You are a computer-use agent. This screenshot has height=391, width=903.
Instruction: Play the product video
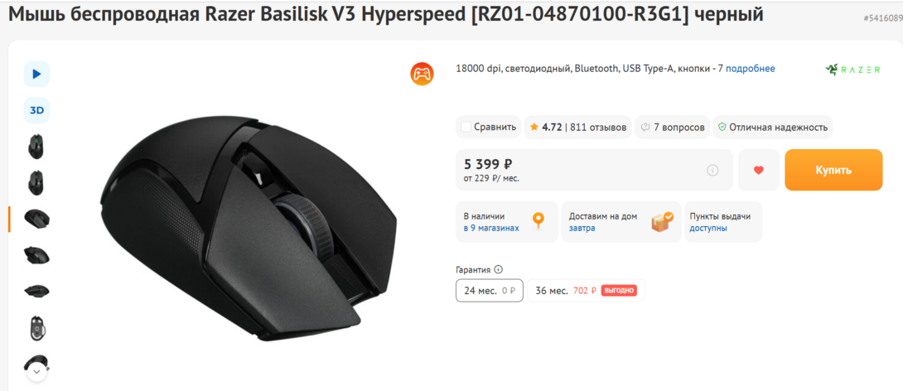pyautogui.click(x=36, y=74)
